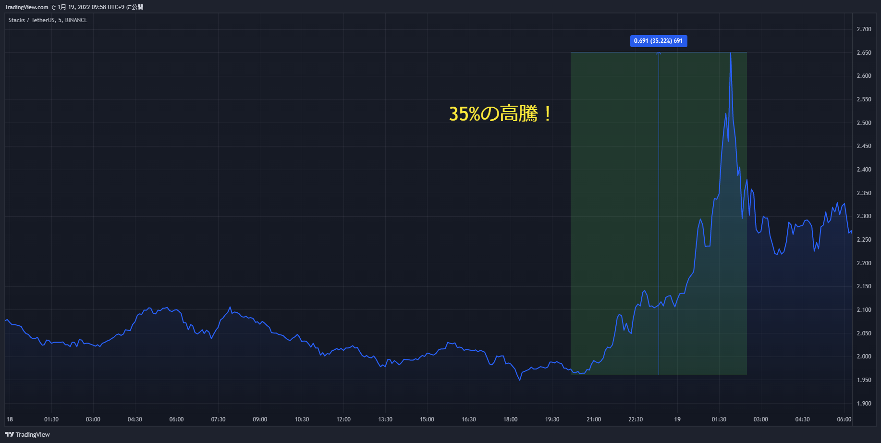The height and width of the screenshot is (443, 881).
Task: Click the arrowhead atop the vertical measurement line
Action: [x=659, y=53]
